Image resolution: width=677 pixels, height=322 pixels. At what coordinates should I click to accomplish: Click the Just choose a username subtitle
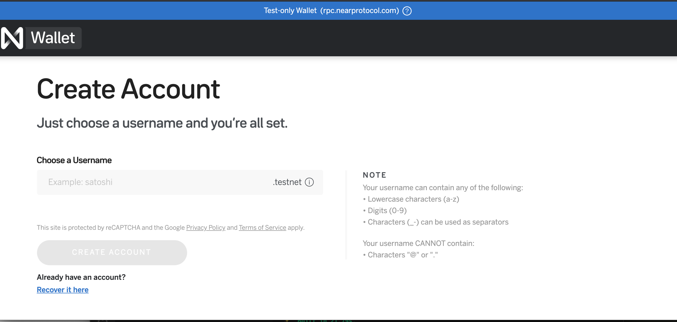(162, 123)
